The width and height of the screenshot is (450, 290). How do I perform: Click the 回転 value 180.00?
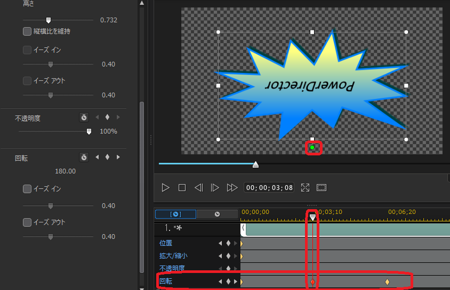[x=65, y=171]
